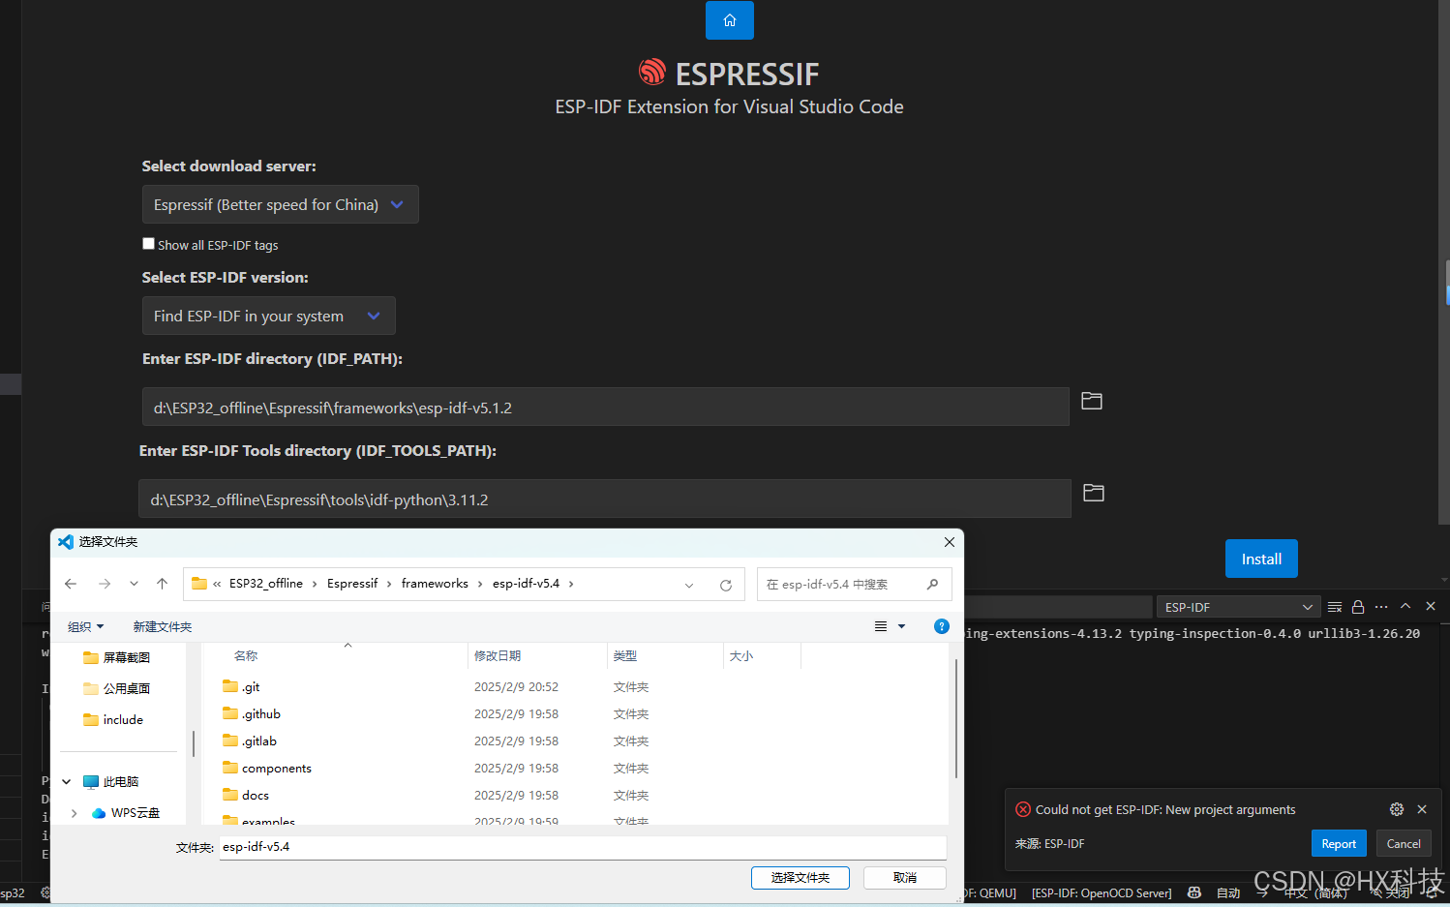Viewport: 1450px width, 907px height.
Task: Select ESP32_offline breadcrumb in address bar
Action: click(x=266, y=584)
